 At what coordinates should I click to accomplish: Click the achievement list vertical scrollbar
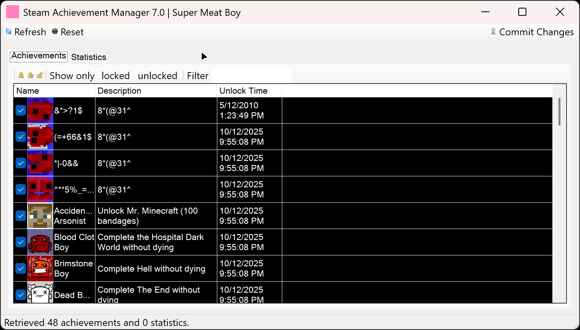tap(559, 112)
